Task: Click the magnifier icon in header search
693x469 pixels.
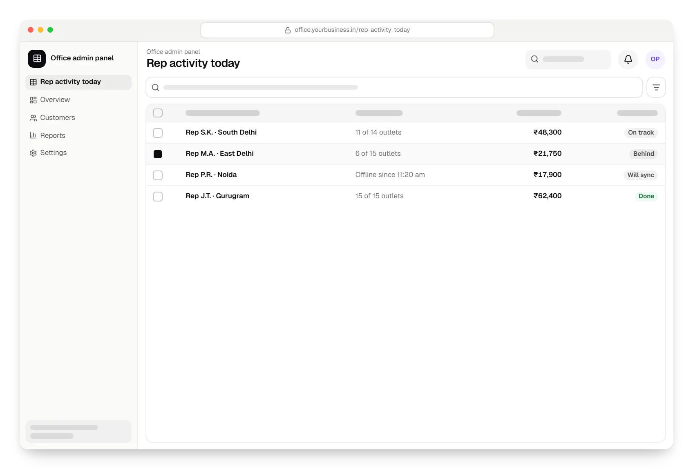Action: 534,59
